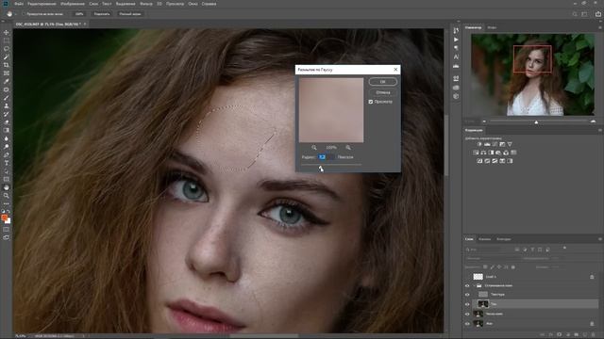Image resolution: width=604 pixels, height=339 pixels.
Task: Hide the Фон background layer
Action: coord(467,324)
